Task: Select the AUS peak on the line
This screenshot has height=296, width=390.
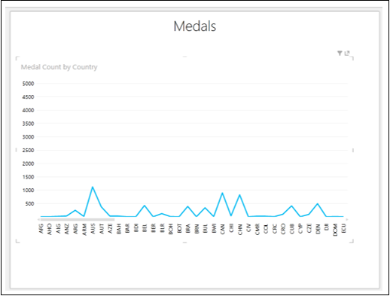Action: point(93,187)
